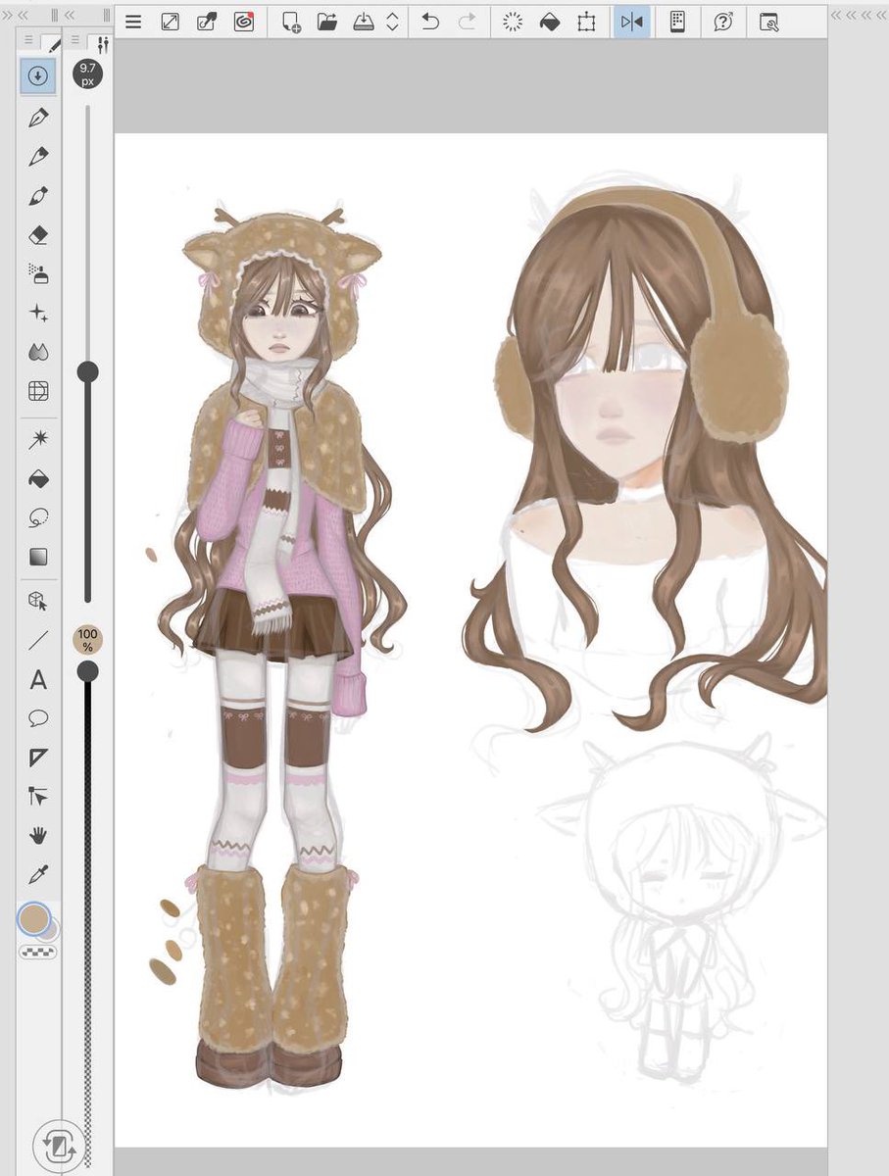This screenshot has height=1176, width=889.
Task: Select the Auto select magic wand tool
Action: click(x=38, y=440)
